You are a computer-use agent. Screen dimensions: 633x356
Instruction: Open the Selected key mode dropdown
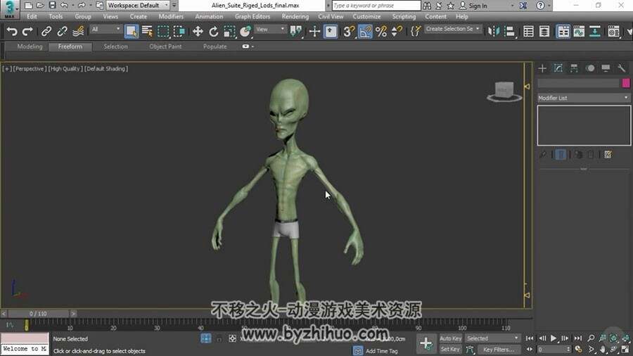pos(492,338)
